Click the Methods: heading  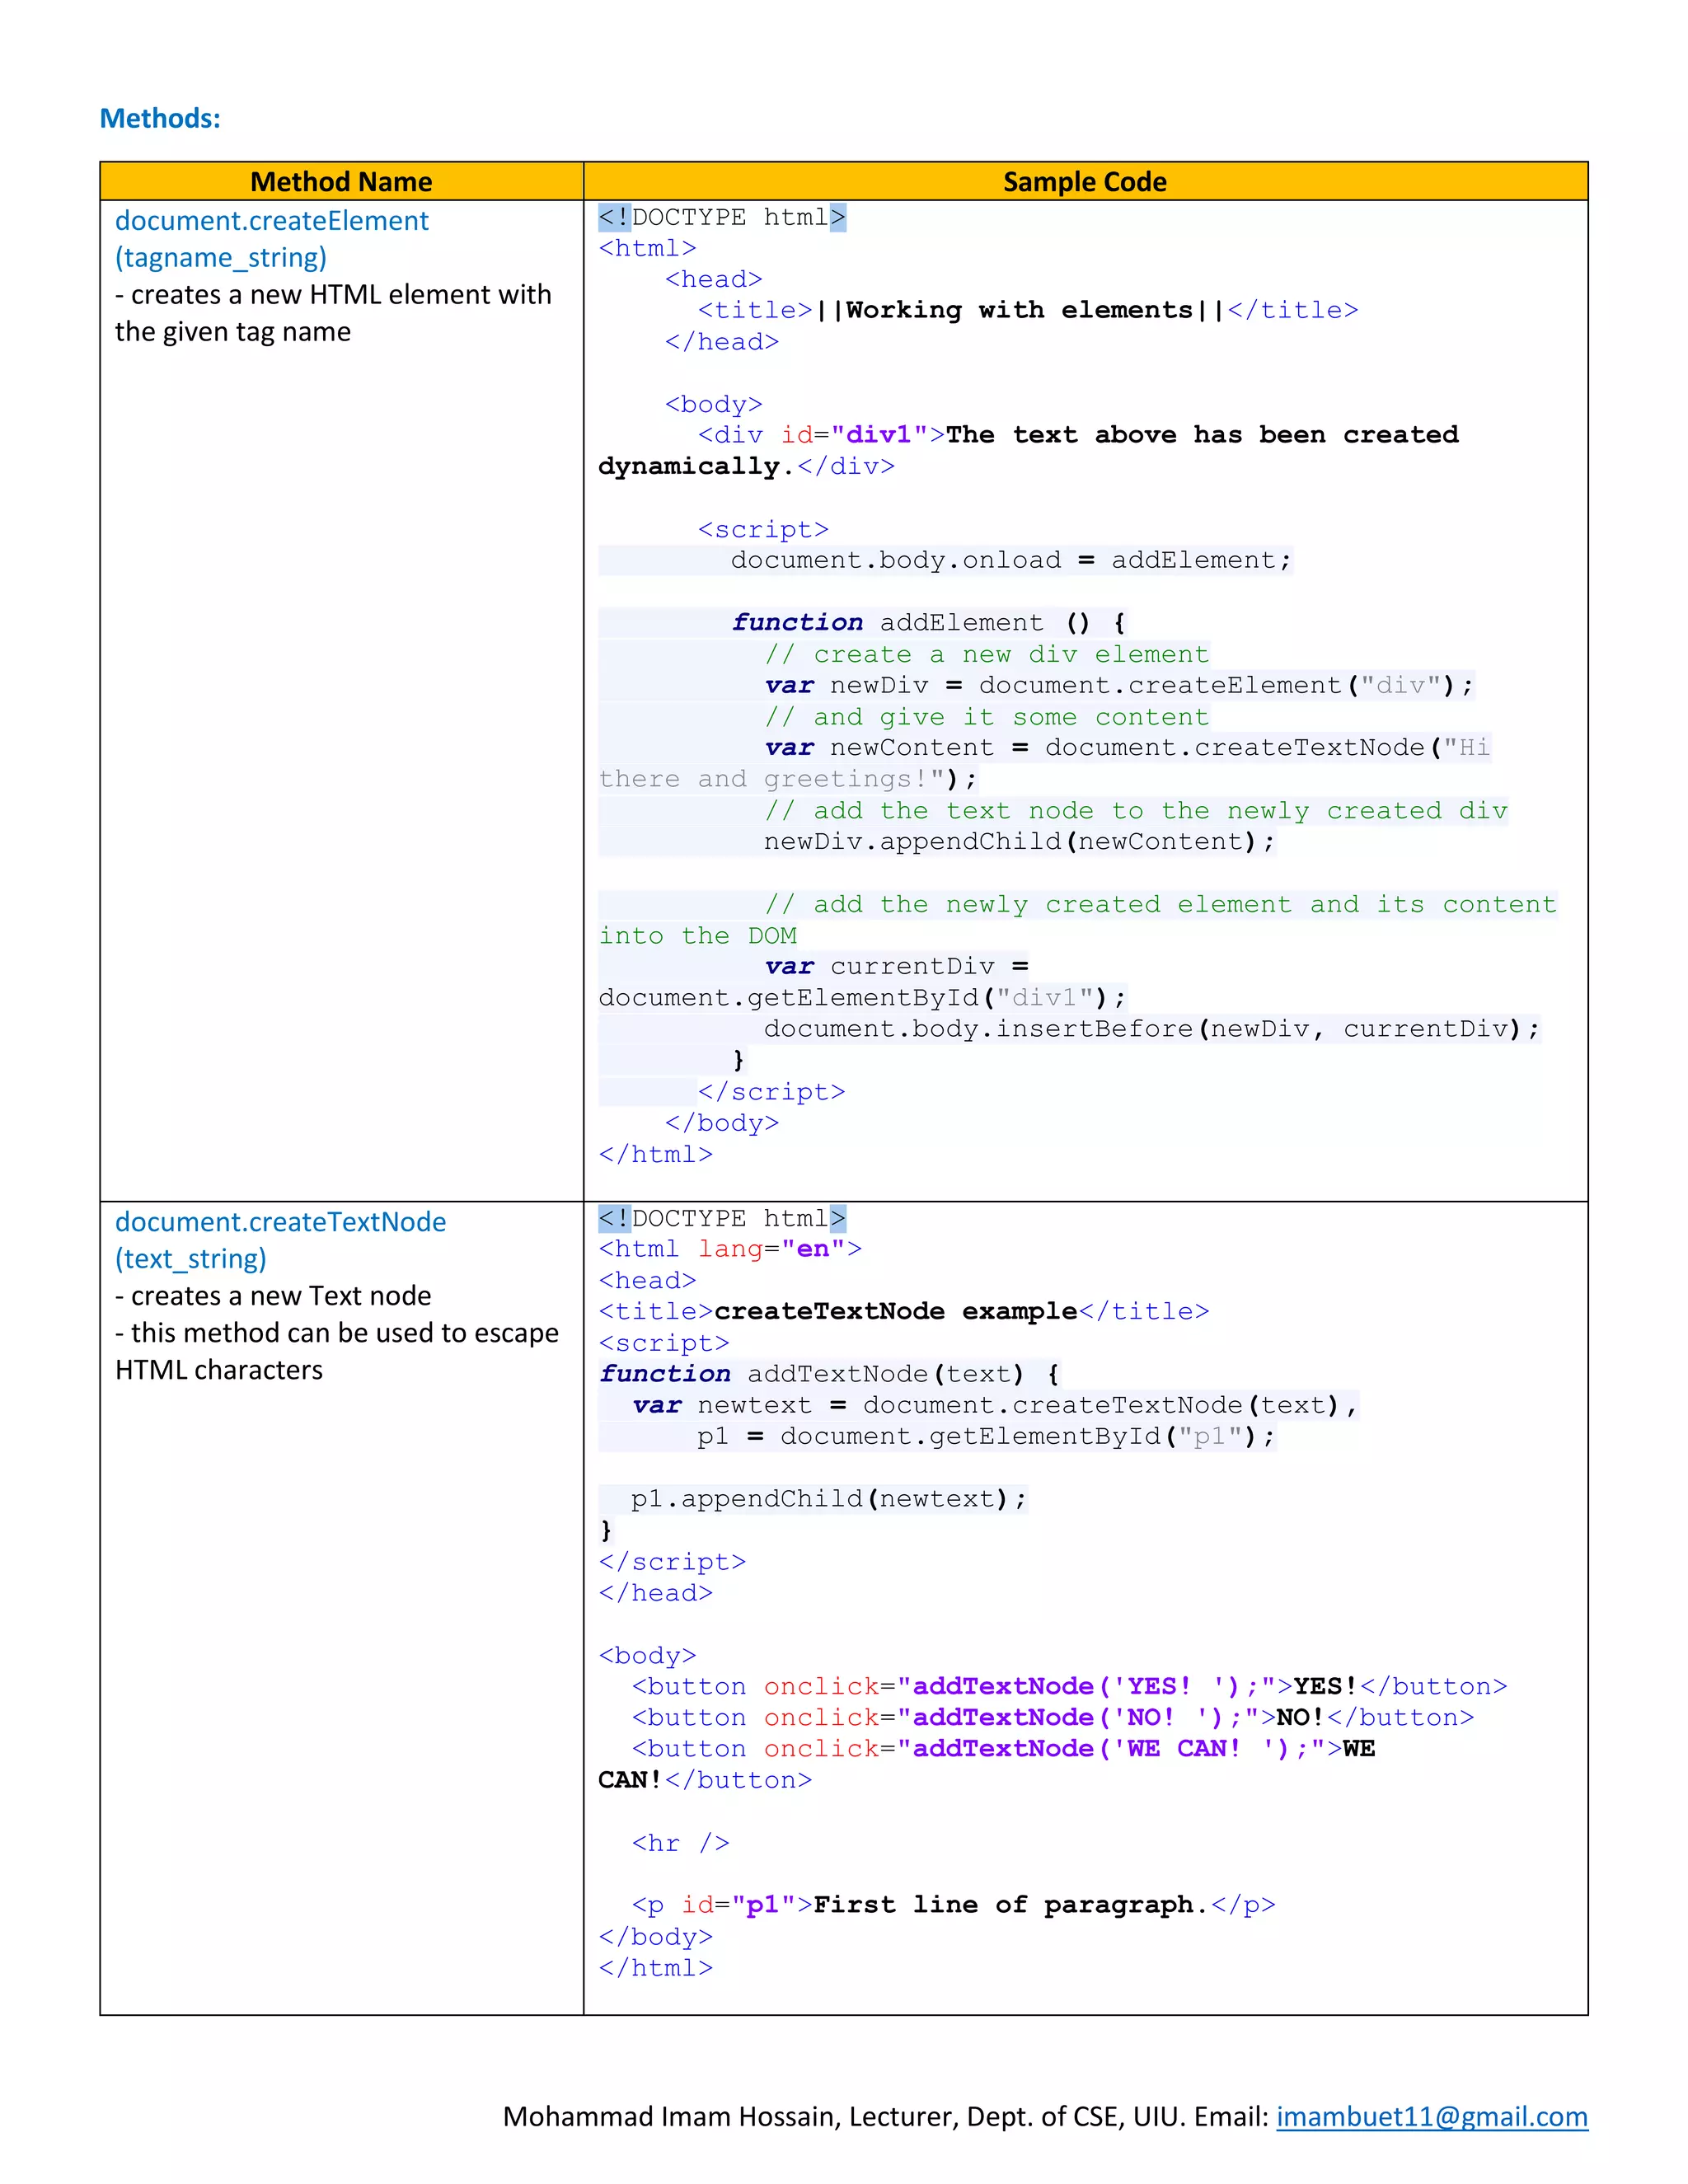(160, 118)
